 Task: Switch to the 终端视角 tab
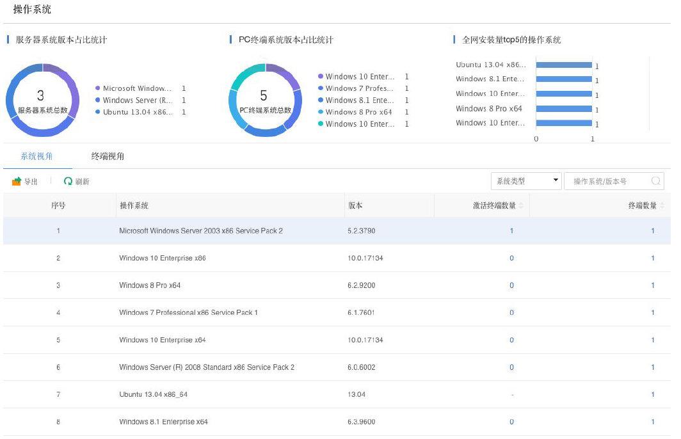click(108, 156)
